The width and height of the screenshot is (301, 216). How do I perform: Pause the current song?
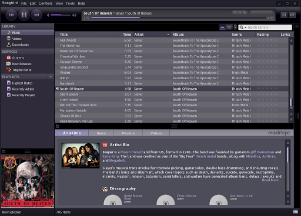24,15
